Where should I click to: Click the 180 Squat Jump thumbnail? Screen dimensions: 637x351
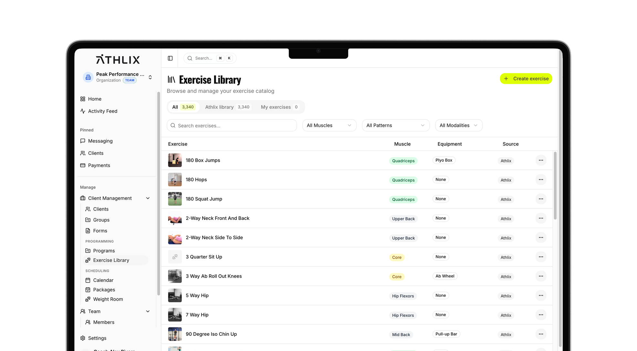click(x=175, y=199)
